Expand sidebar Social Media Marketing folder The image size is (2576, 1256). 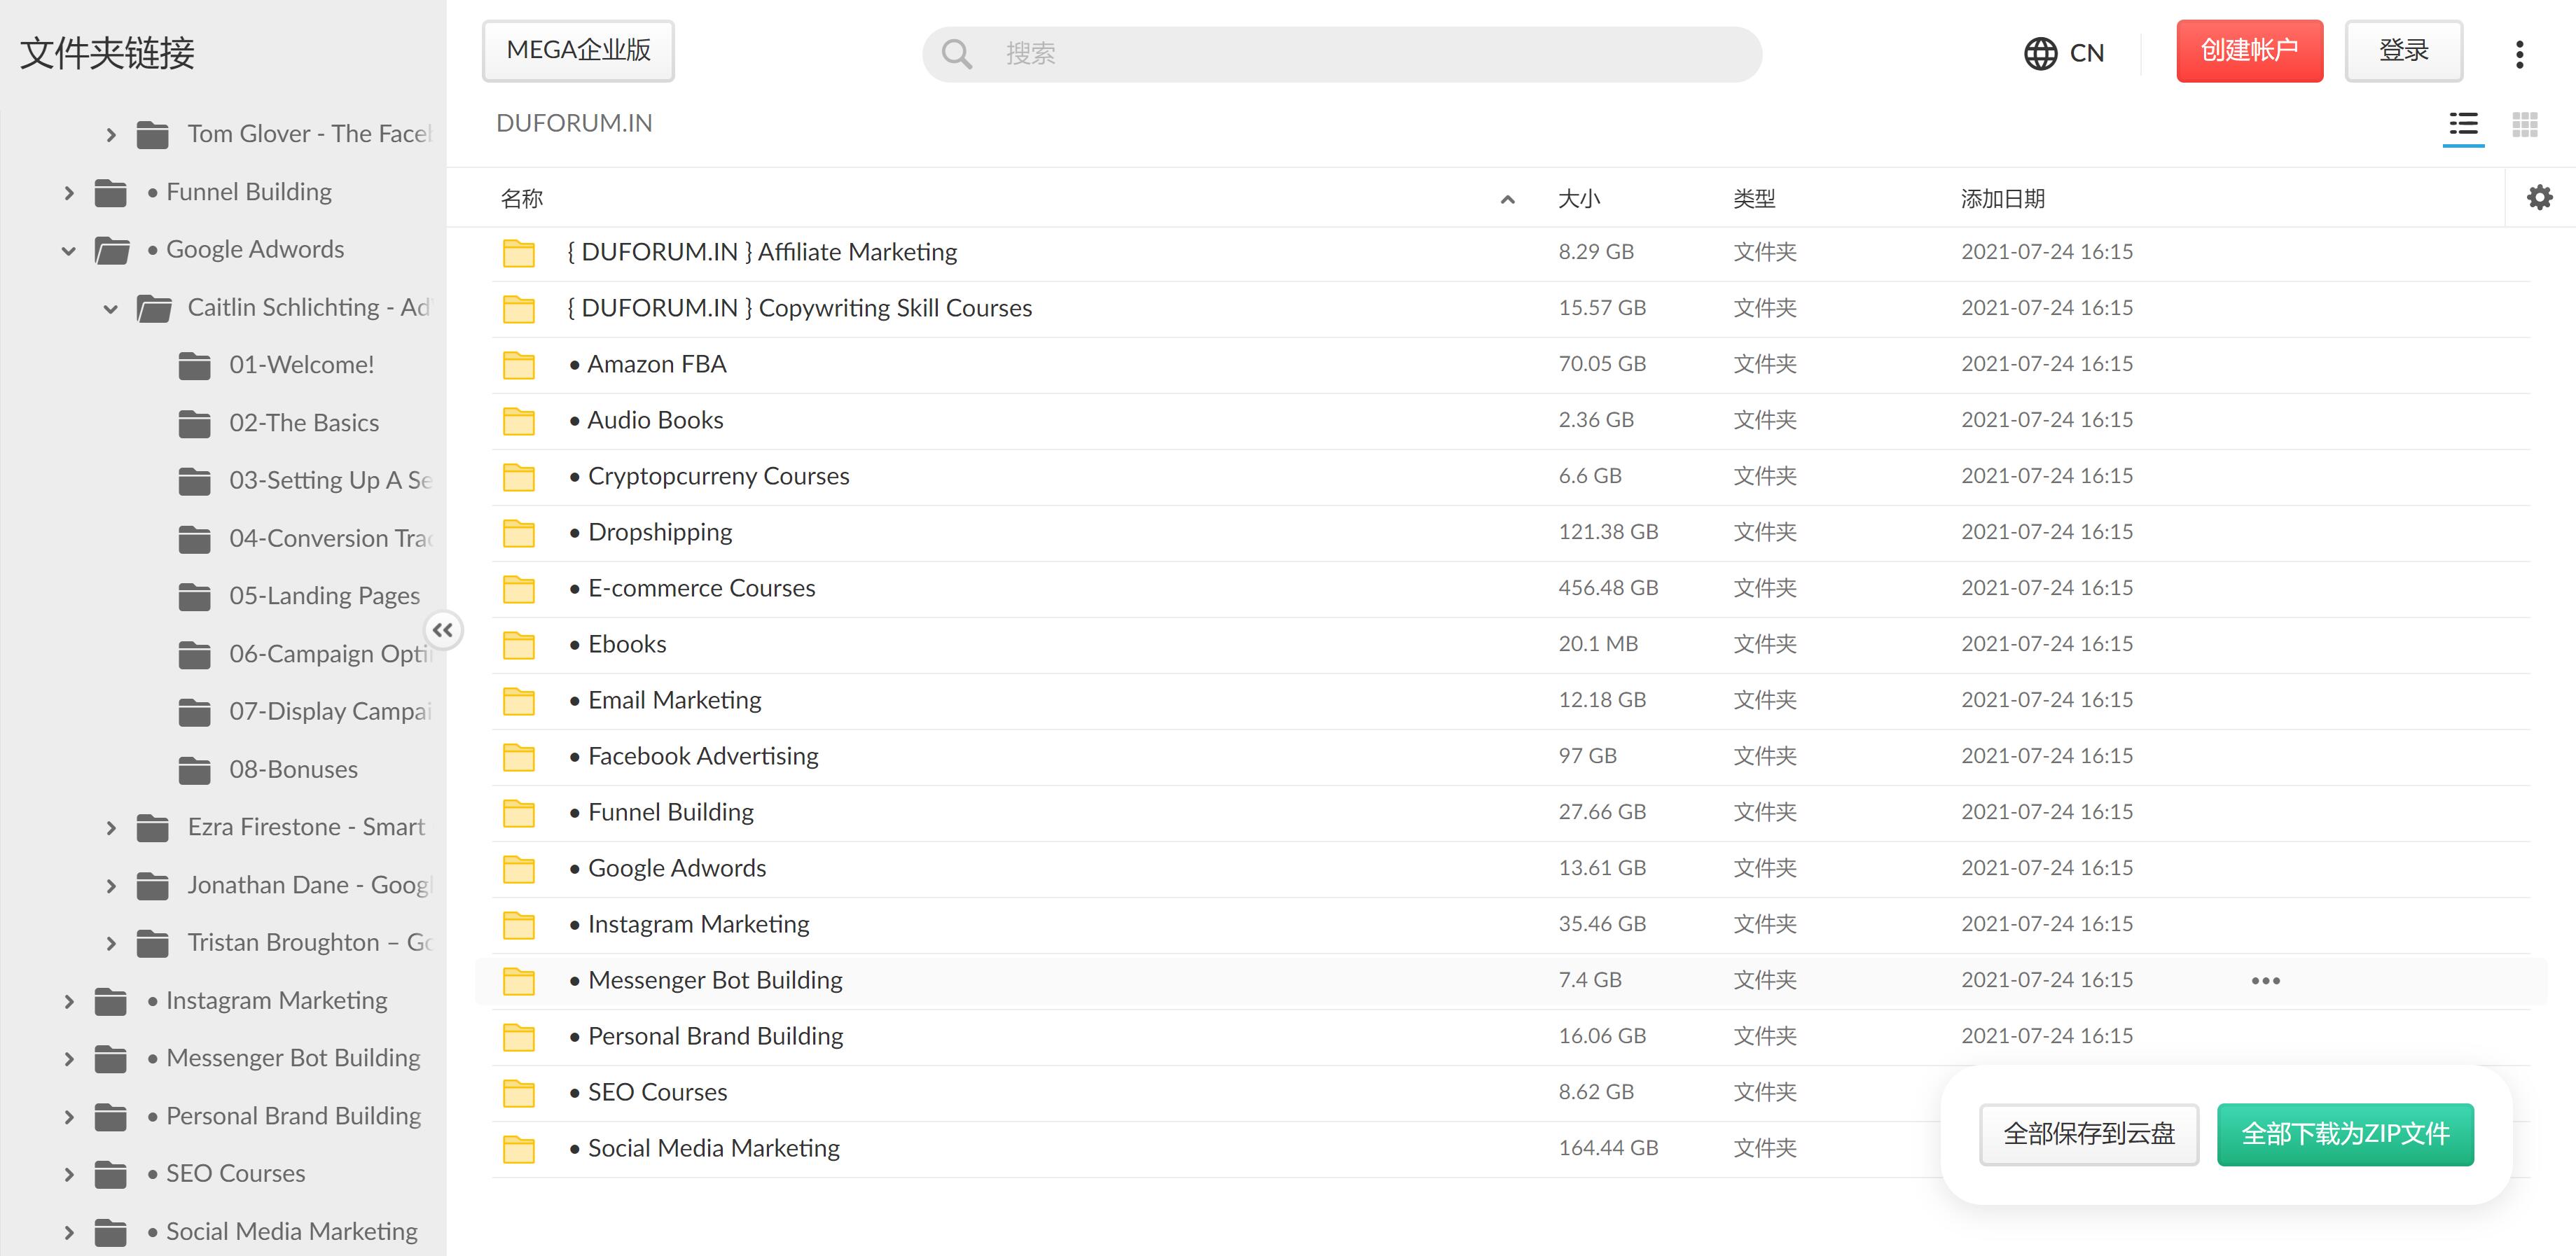pyautogui.click(x=69, y=1232)
